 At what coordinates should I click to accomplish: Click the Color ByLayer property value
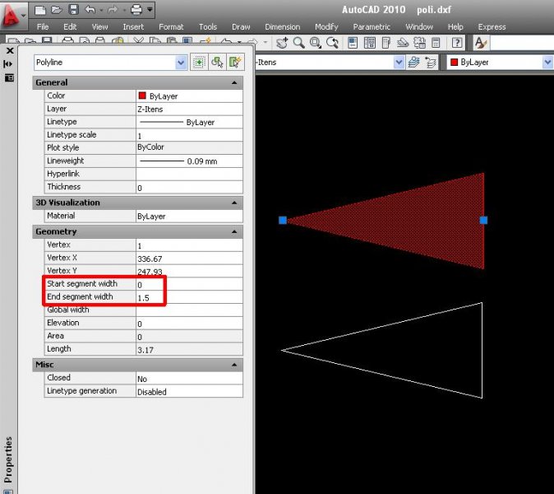pyautogui.click(x=188, y=96)
